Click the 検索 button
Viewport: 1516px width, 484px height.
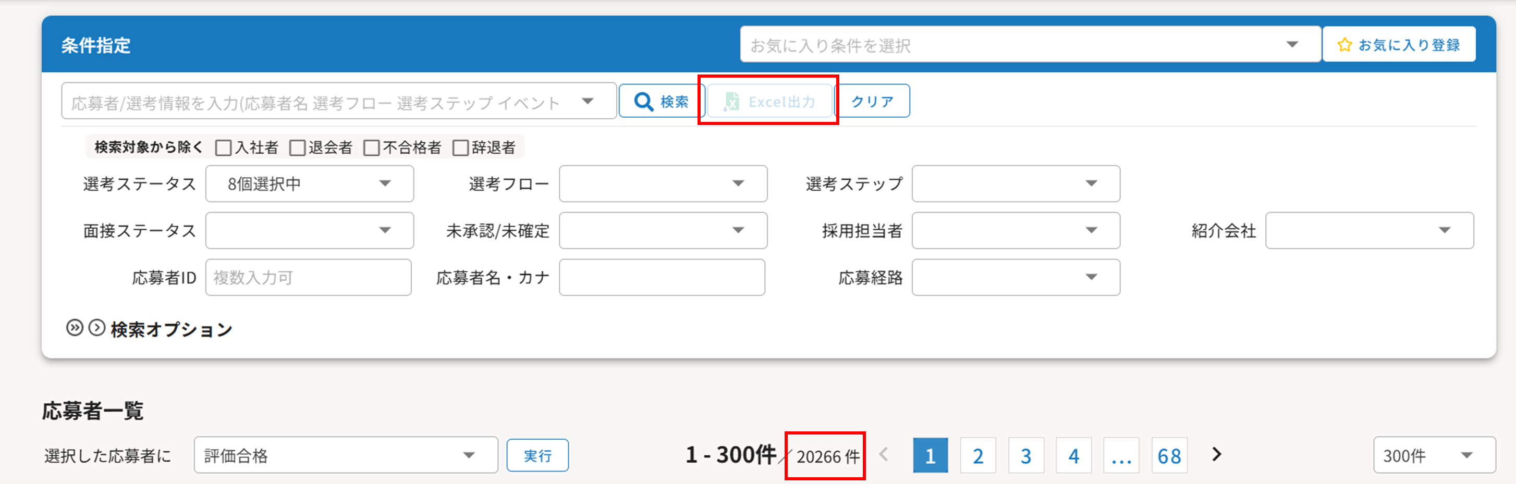(x=662, y=101)
